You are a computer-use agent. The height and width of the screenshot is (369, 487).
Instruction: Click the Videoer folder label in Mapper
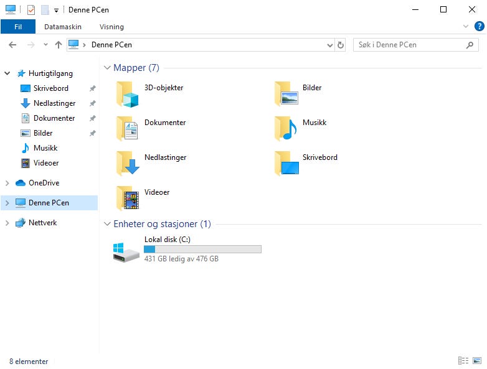[x=157, y=192]
